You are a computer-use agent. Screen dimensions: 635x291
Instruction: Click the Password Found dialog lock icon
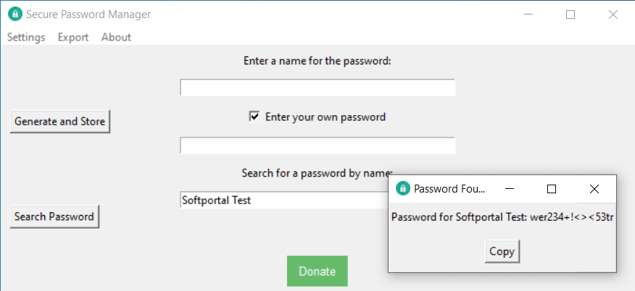pos(403,189)
